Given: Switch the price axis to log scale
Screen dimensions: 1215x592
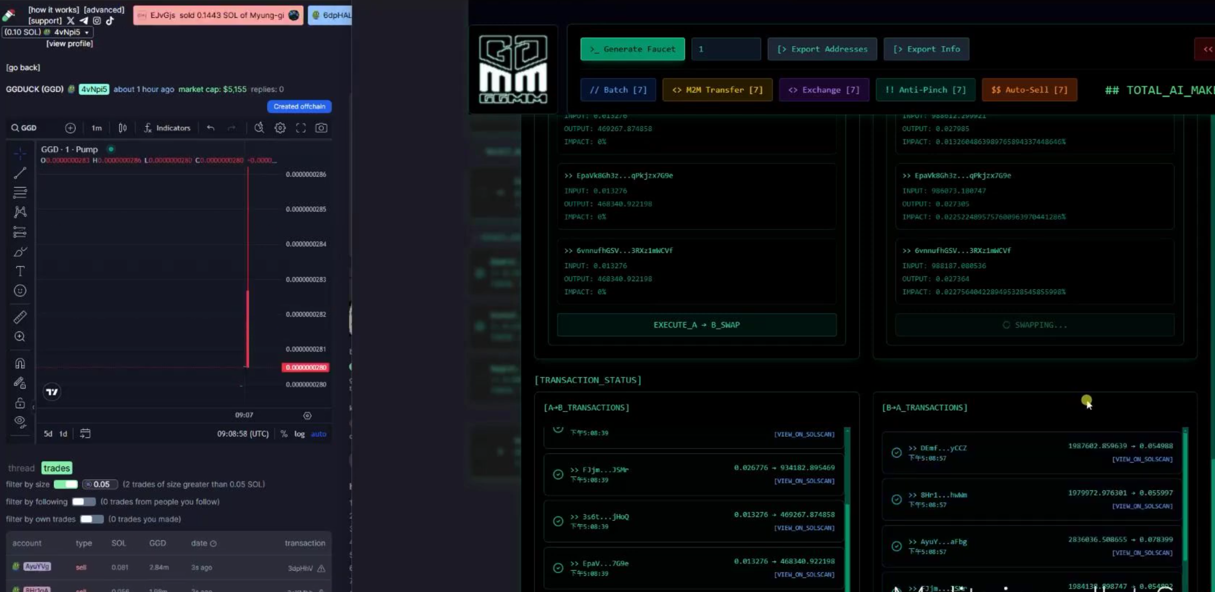Looking at the screenshot, I should pyautogui.click(x=299, y=434).
